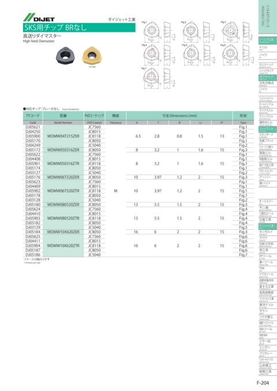Viewport: 277px width, 391px height.
Task: Select the ラジアスミル index tab
Action: 268,111
